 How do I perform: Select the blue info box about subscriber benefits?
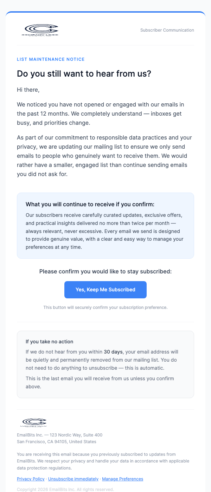105,225
